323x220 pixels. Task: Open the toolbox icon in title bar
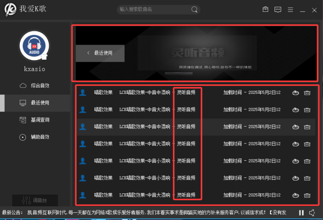click(265, 9)
